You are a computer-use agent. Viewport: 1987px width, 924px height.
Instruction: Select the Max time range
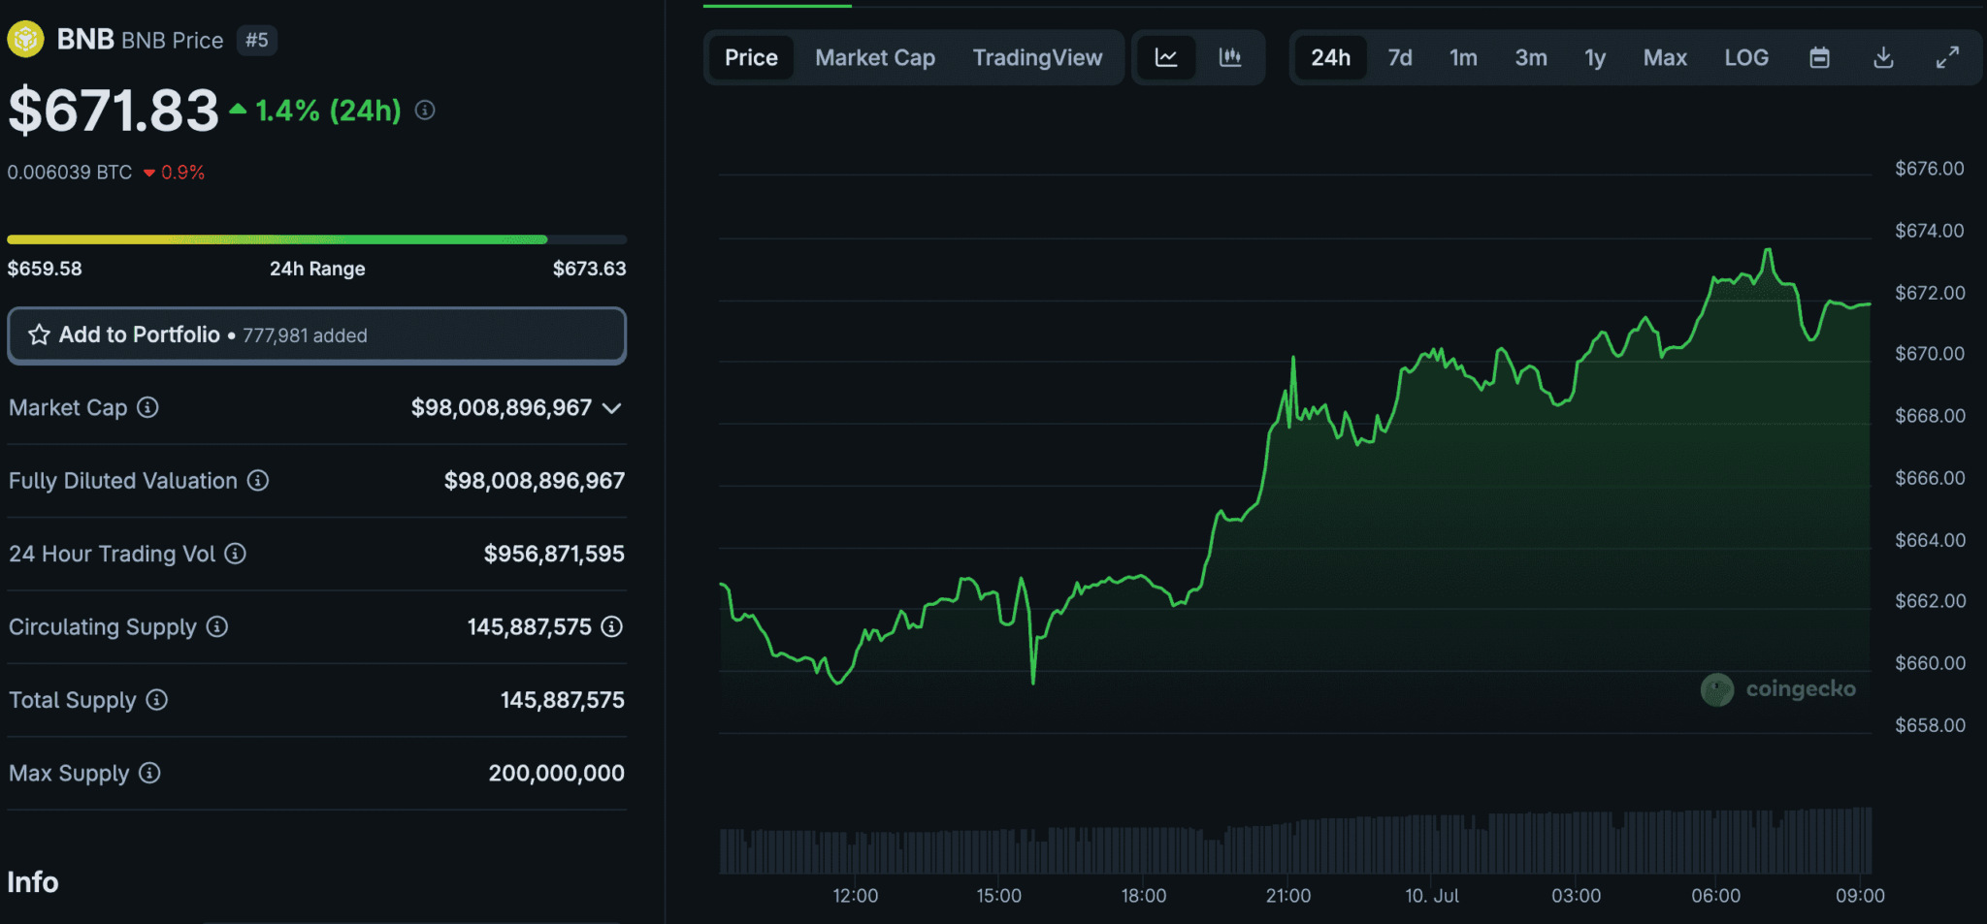click(x=1665, y=57)
